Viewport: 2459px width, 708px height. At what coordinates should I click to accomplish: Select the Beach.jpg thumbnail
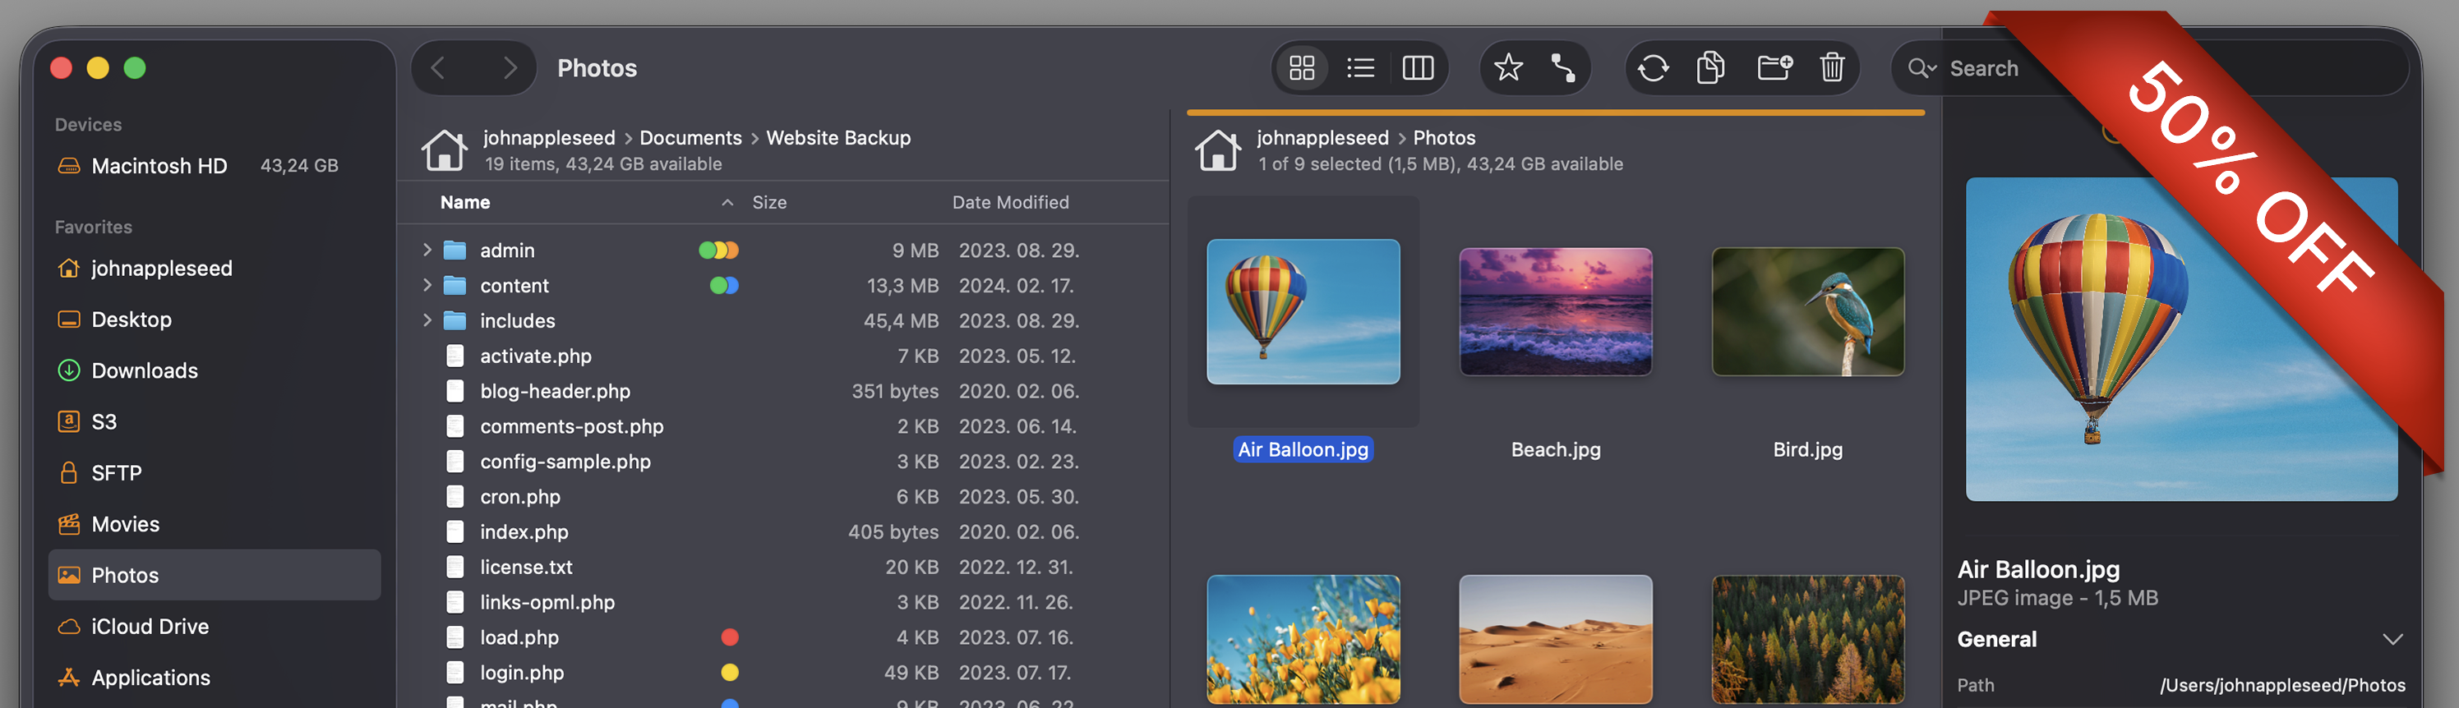coord(1555,312)
